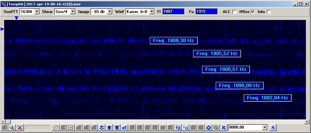
Task: Click the Fu field showing 1915
Action: pos(207,11)
